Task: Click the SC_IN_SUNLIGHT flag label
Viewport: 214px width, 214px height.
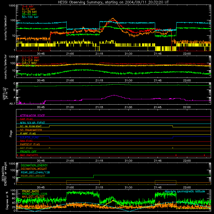Action: [31, 126]
